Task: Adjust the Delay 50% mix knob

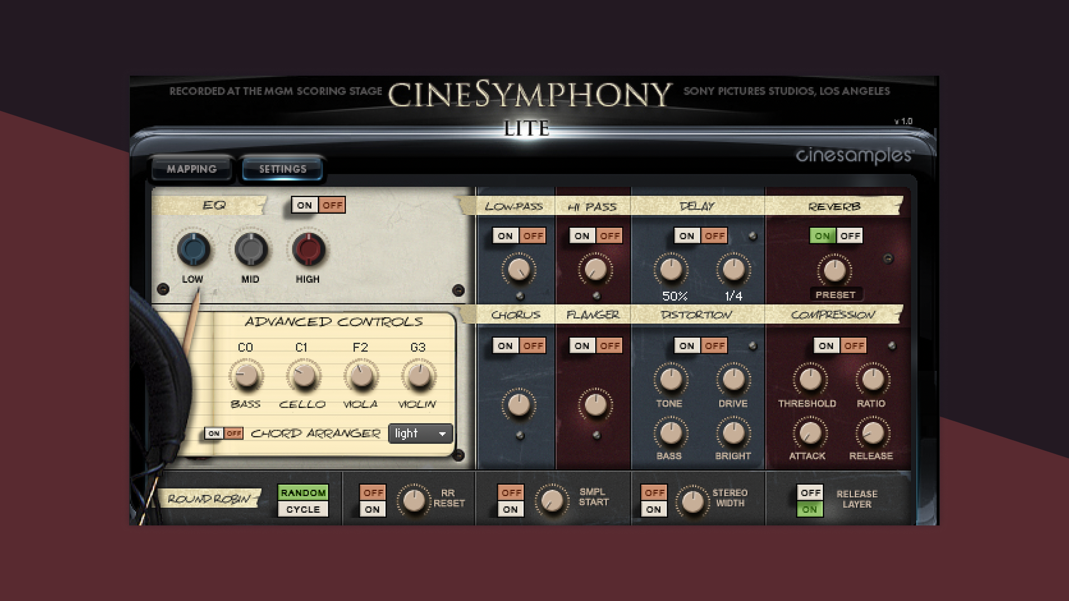Action: (670, 271)
